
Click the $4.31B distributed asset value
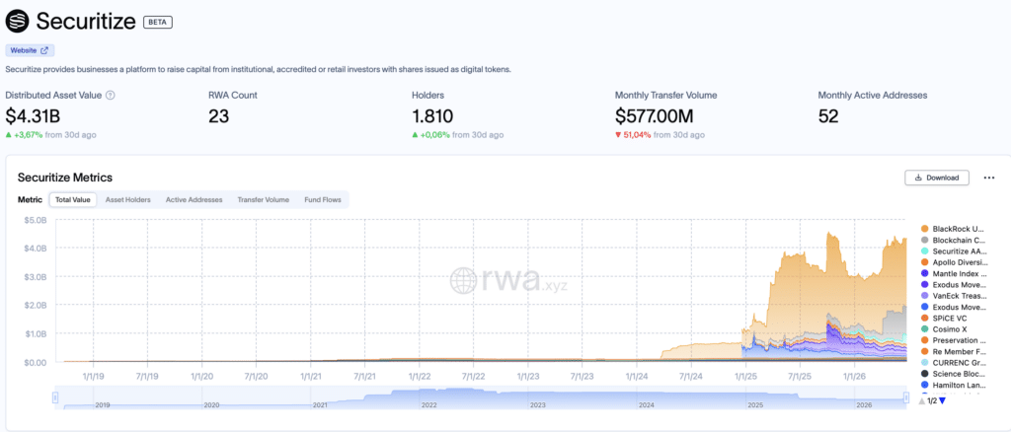point(35,116)
